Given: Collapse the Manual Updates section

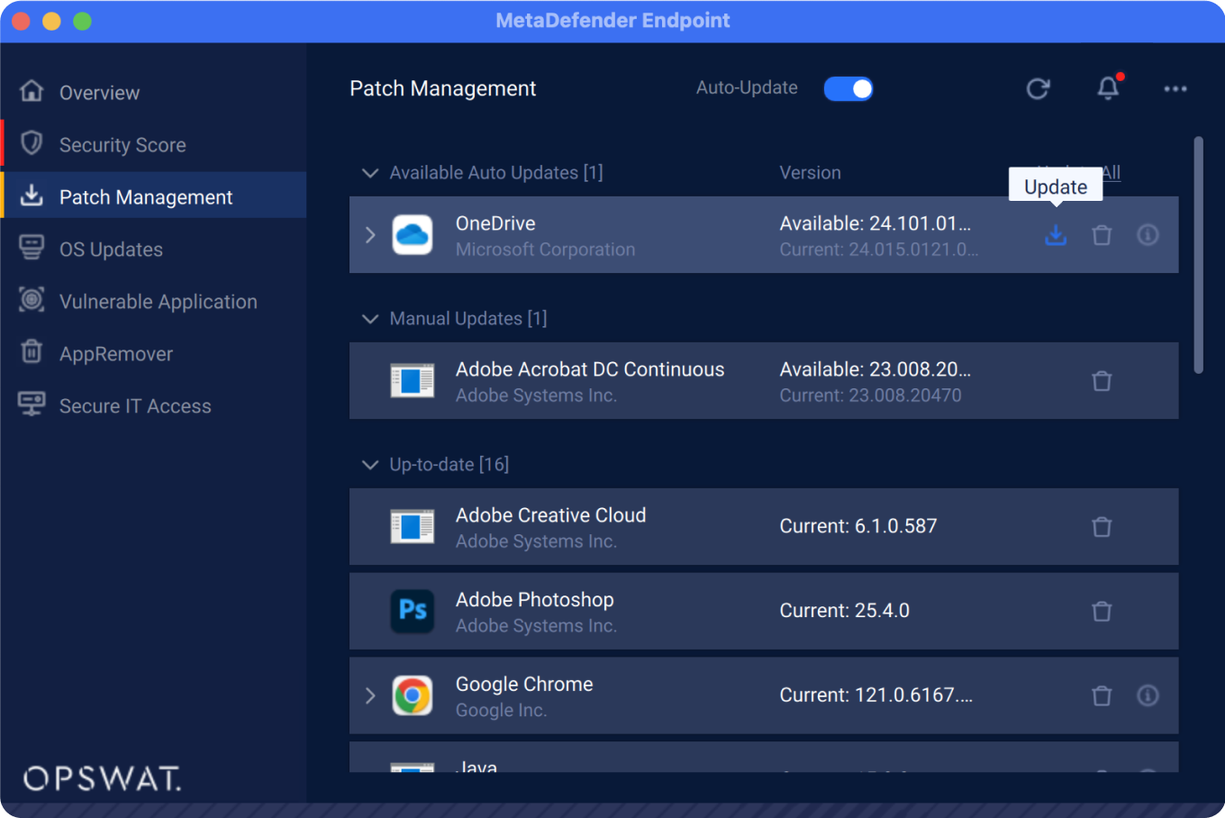Looking at the screenshot, I should (x=370, y=319).
